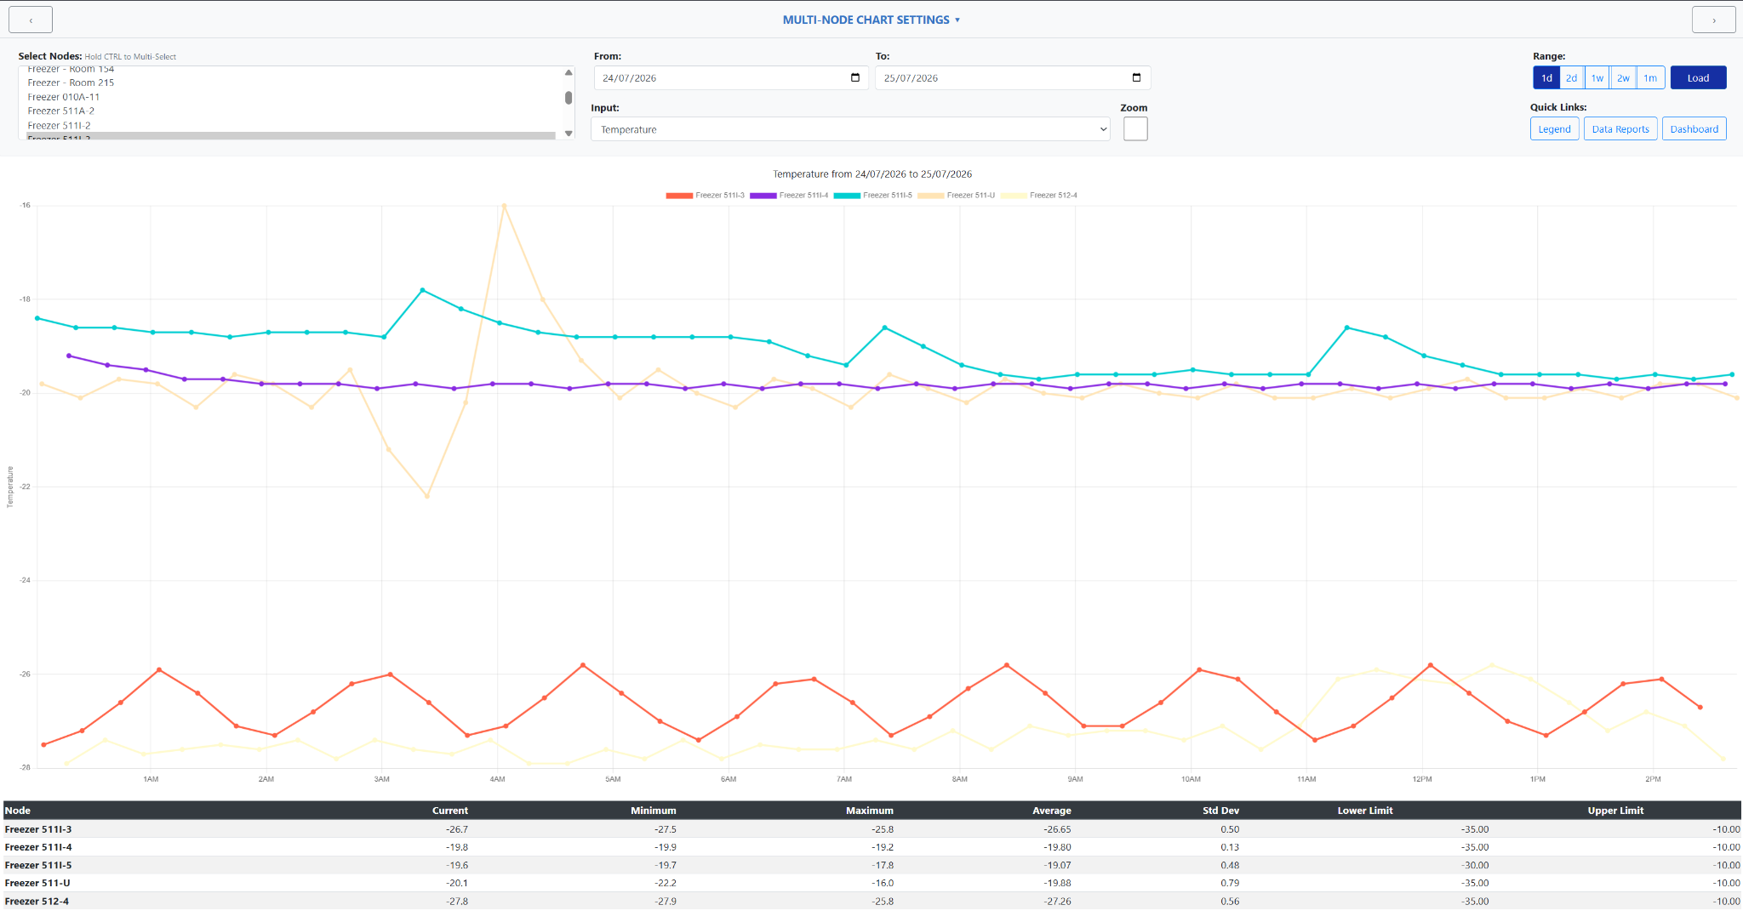The image size is (1743, 922).
Task: Toggle Freezer 511I-4 purple legend entry
Action: coord(789,196)
